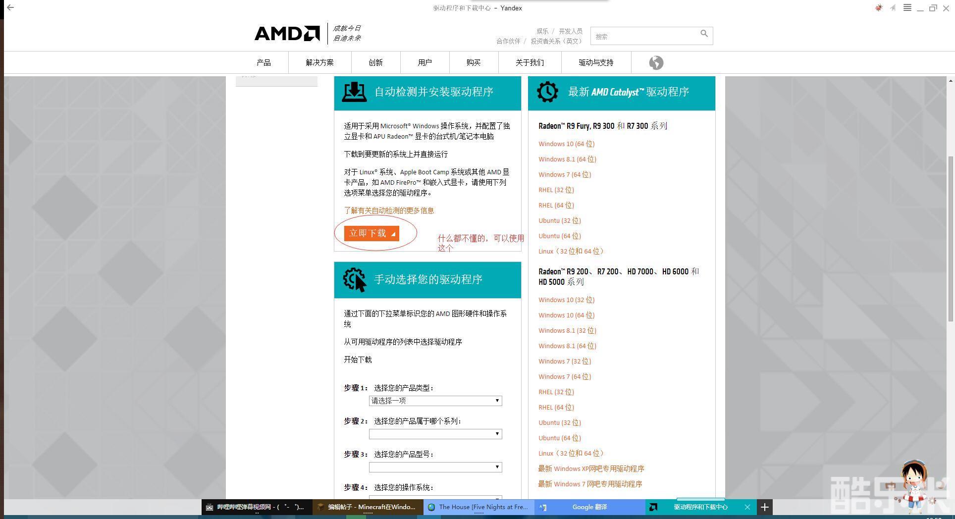Switch to the 编辑帖子 Minecraft tab
Screen dimensions: 955x519
tap(368, 507)
